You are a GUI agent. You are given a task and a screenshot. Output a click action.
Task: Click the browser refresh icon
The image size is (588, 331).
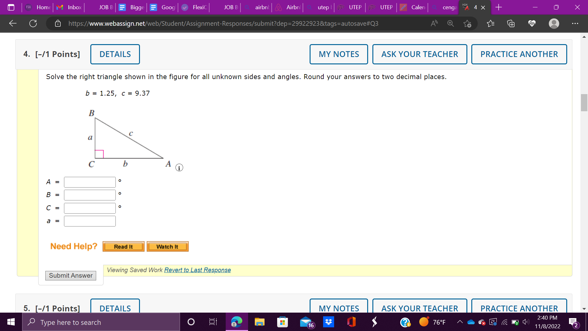(x=33, y=23)
